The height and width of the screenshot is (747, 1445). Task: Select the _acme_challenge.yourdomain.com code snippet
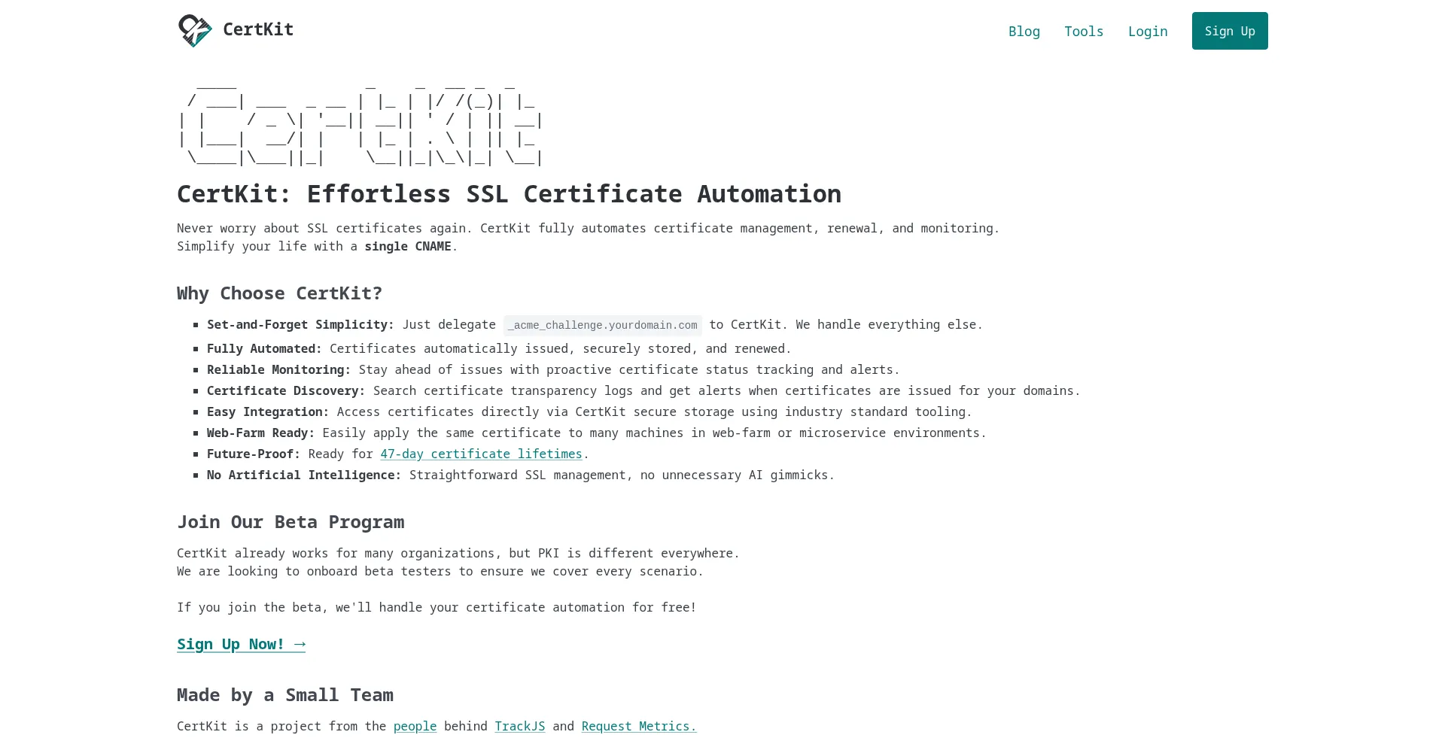(602, 325)
